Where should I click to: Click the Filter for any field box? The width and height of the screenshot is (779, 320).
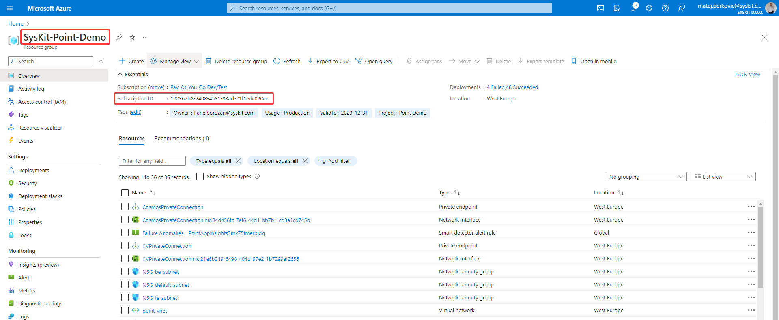pos(152,161)
